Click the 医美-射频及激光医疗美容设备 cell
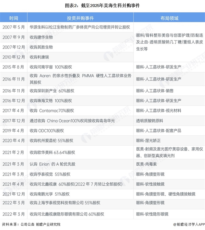The width and height of the screenshot is (205, 230). click(x=170, y=152)
